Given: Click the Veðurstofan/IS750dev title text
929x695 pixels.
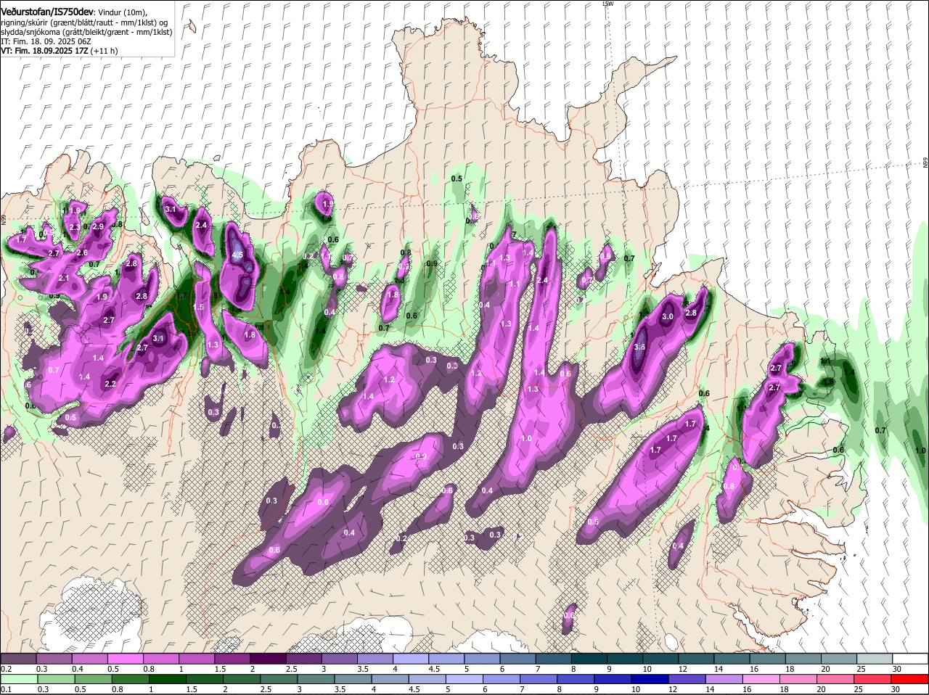Looking at the screenshot, I should (x=46, y=12).
